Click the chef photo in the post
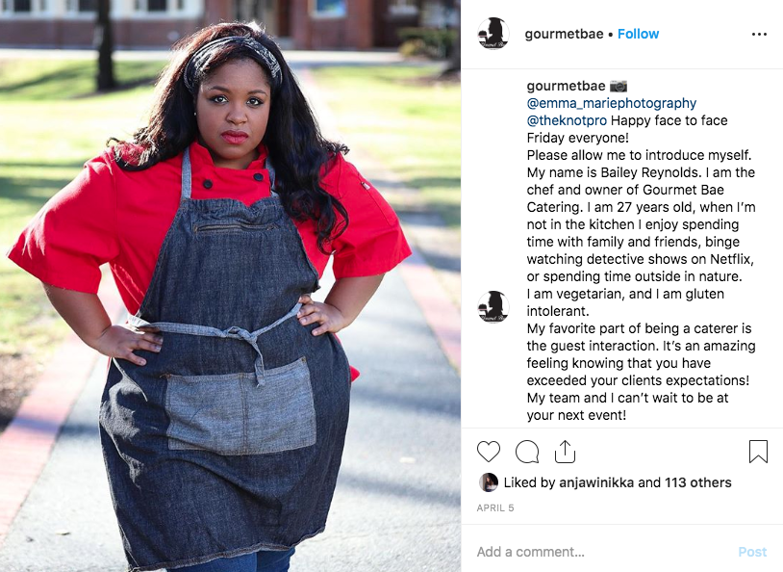This screenshot has height=572, width=783. click(230, 286)
